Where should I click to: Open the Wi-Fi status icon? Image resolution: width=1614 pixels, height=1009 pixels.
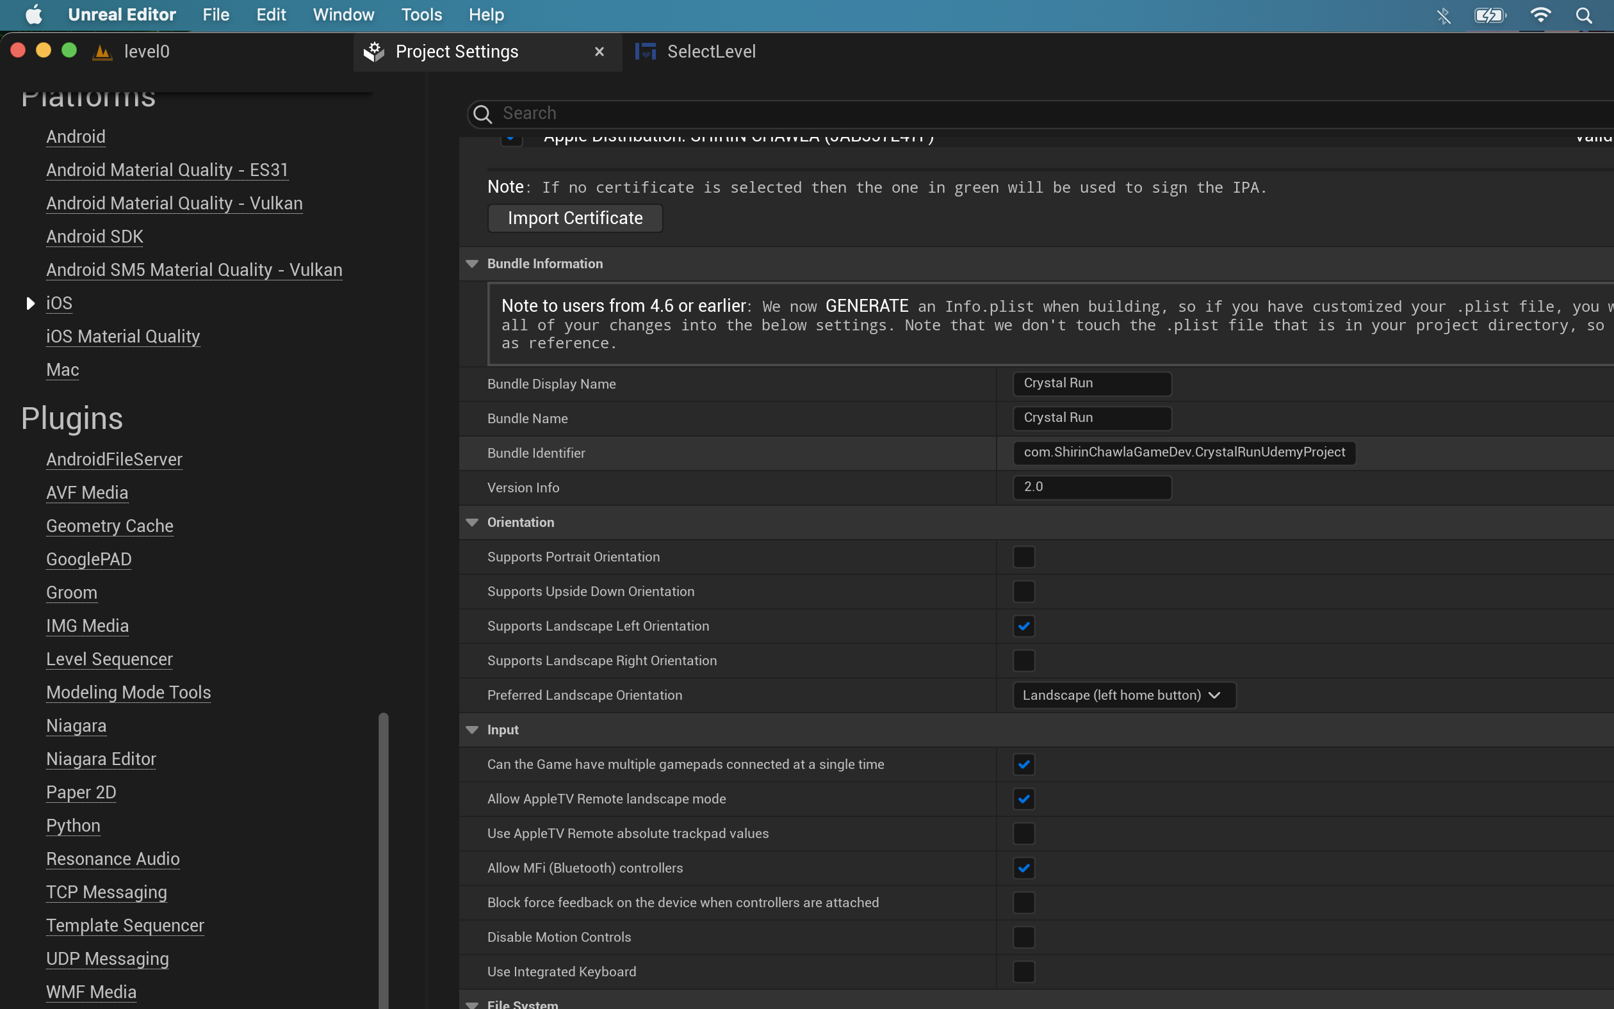1540,15
